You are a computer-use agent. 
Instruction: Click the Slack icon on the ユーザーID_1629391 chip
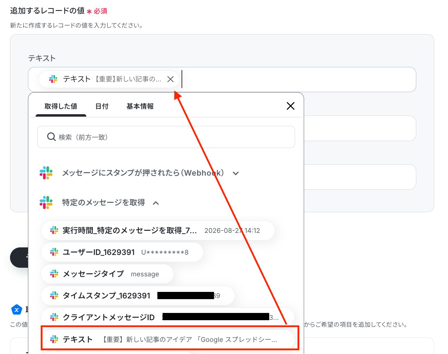click(54, 252)
